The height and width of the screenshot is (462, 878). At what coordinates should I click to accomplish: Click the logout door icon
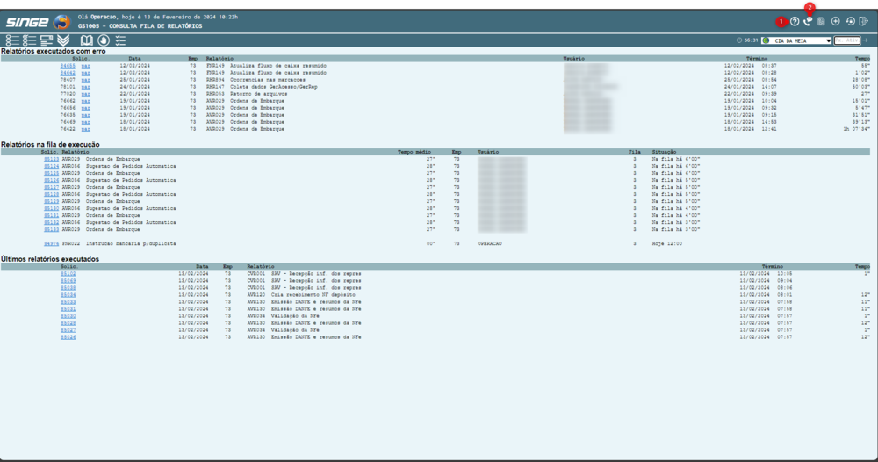point(863,21)
